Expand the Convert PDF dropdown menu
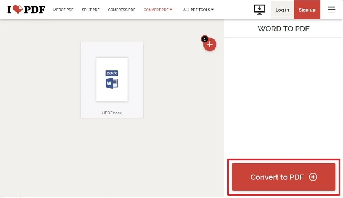Screen dimensions: 343x198 158,10
